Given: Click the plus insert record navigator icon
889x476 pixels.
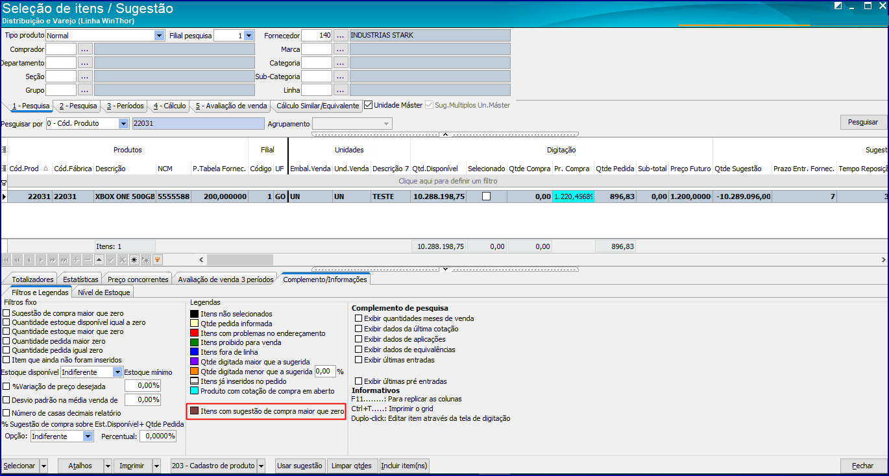Looking at the screenshot, I should [76, 260].
